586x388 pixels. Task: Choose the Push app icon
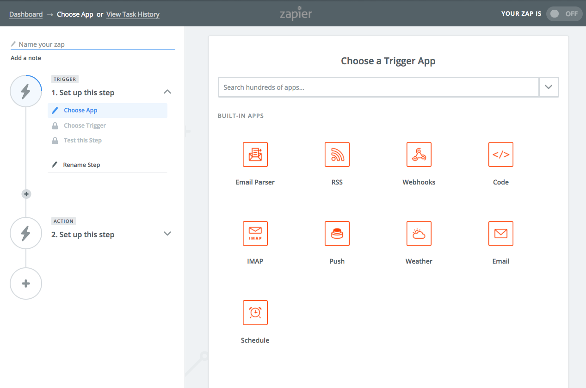point(337,234)
